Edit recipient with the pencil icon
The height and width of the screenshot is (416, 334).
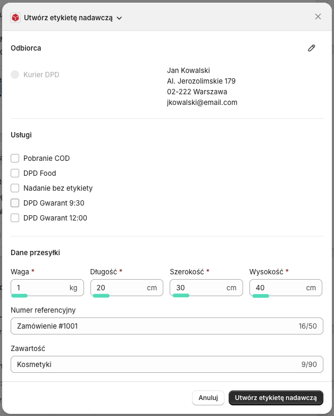[312, 48]
